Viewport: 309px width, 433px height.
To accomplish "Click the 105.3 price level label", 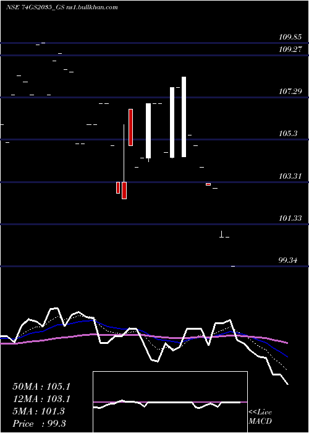I will [288, 134].
